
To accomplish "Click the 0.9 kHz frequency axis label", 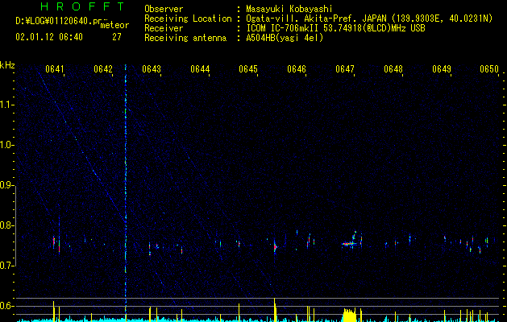I will (x=6, y=185).
